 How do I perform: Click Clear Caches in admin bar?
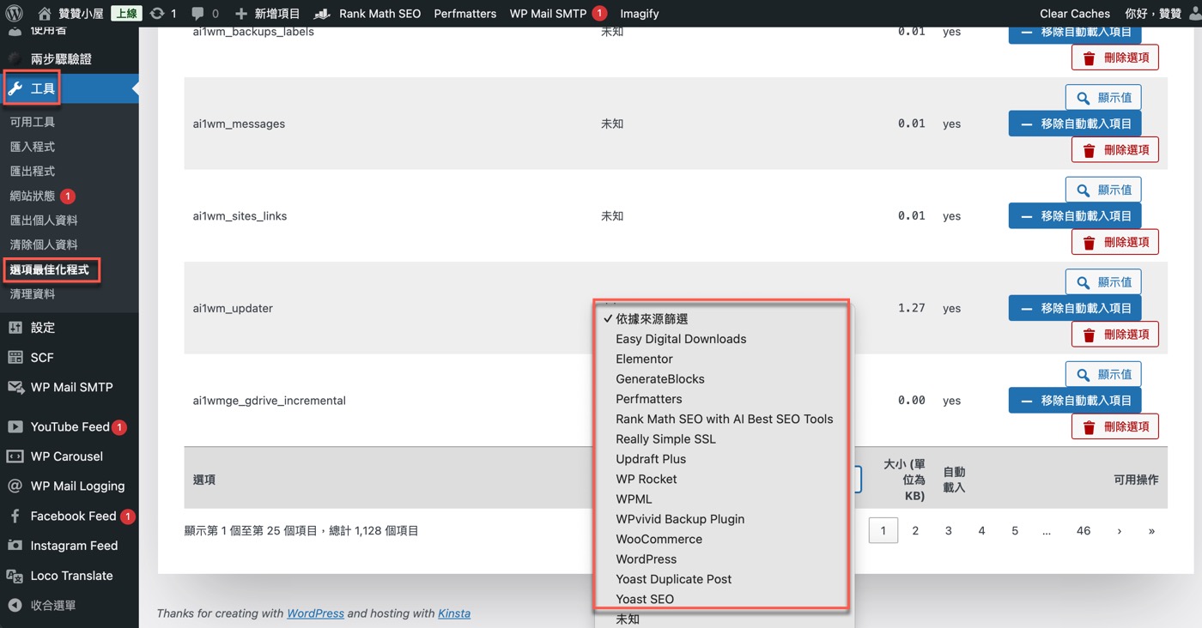(x=1075, y=13)
